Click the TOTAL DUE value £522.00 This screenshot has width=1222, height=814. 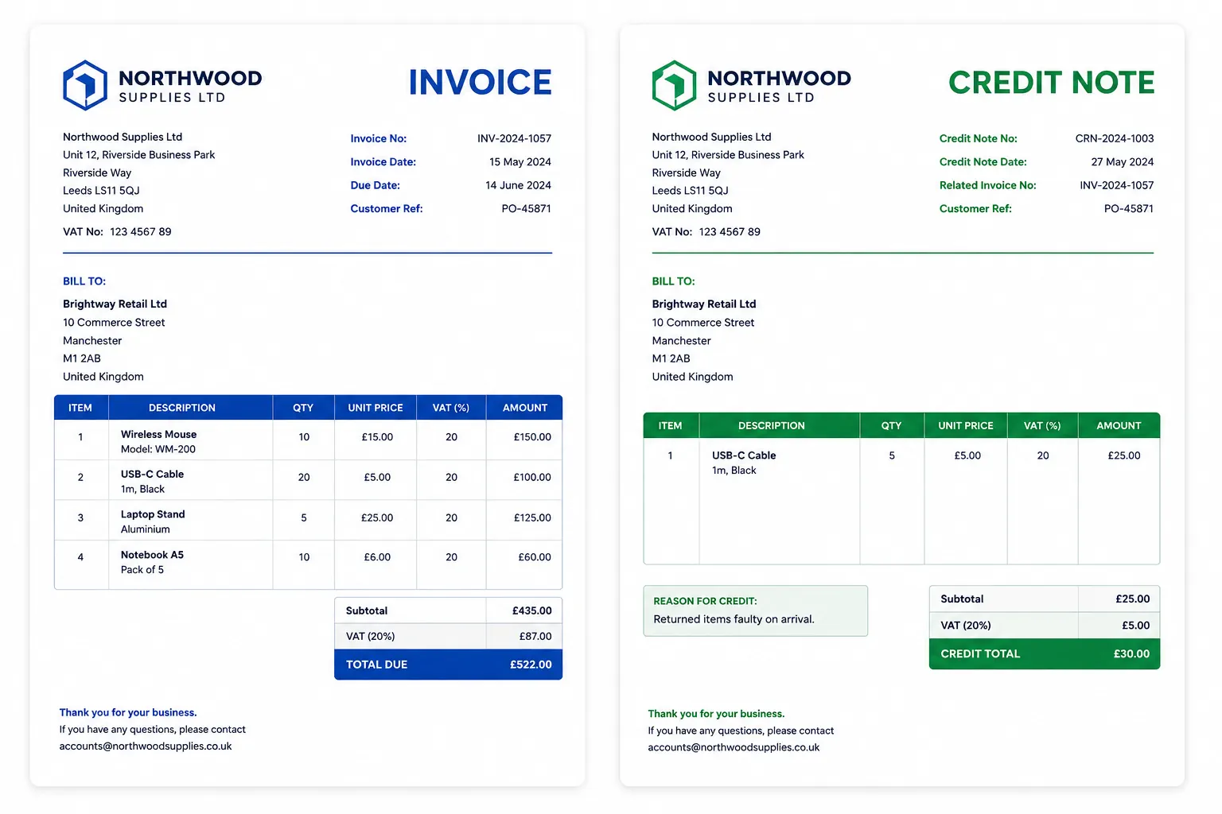531,665
